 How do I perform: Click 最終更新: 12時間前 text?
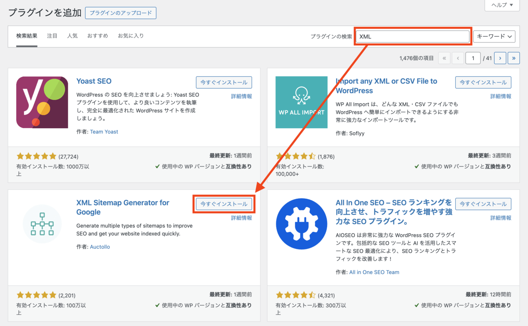(488, 295)
